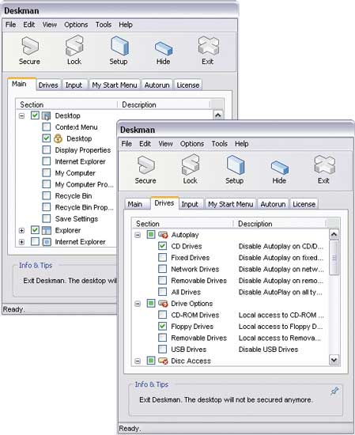This screenshot has height=435, width=355.
Task: Click the Lock icon in the back window
Action: click(74, 50)
